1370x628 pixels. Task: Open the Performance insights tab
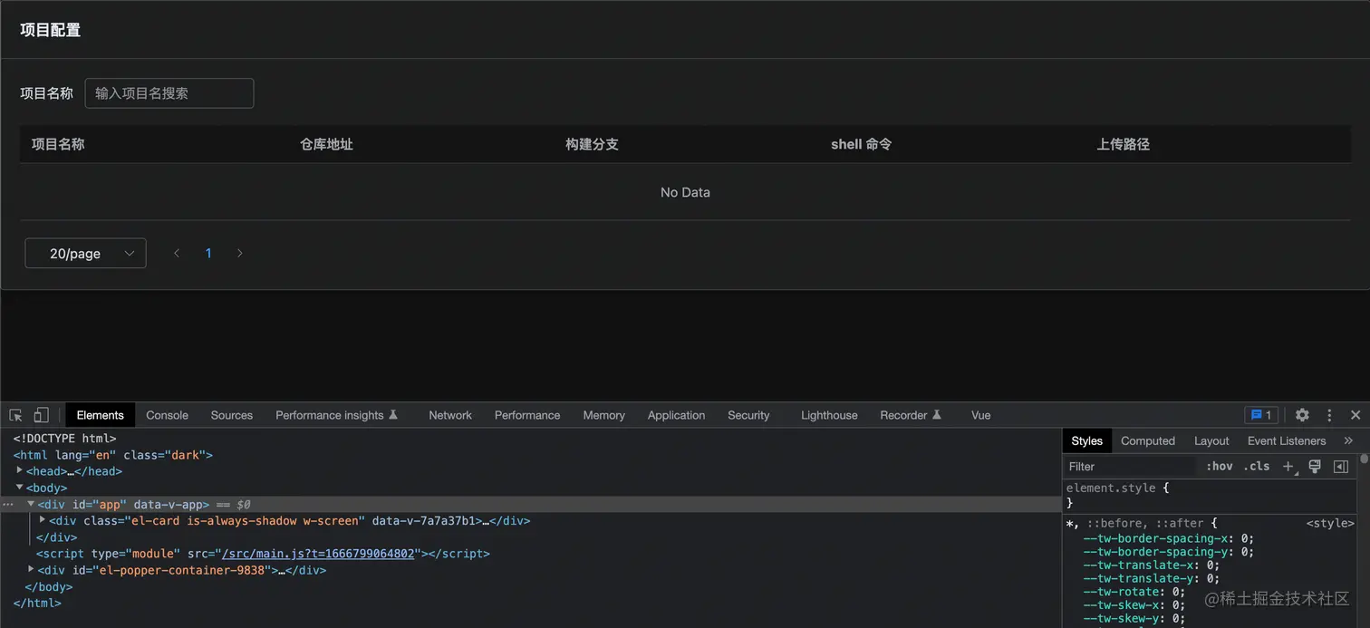pos(336,415)
